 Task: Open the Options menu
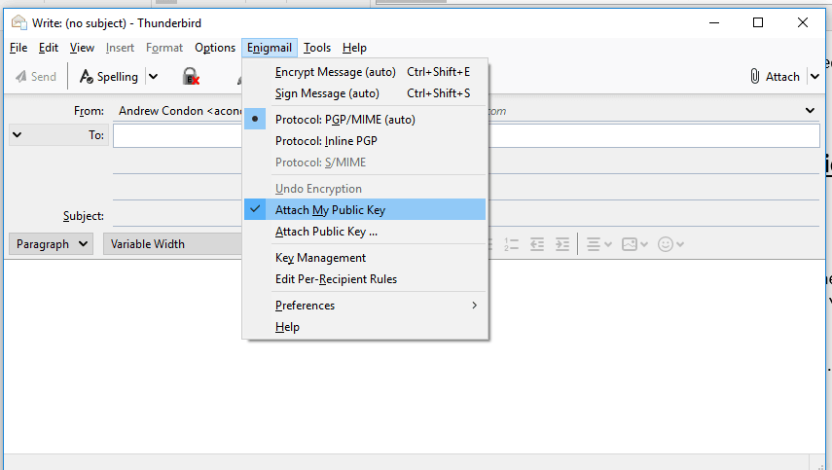[215, 48]
